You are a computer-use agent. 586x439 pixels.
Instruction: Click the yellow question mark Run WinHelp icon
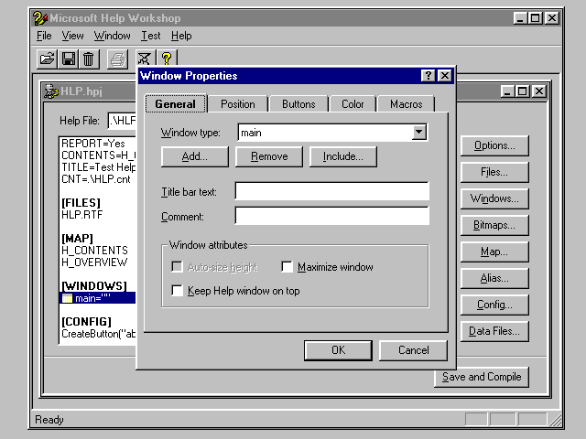(x=167, y=59)
